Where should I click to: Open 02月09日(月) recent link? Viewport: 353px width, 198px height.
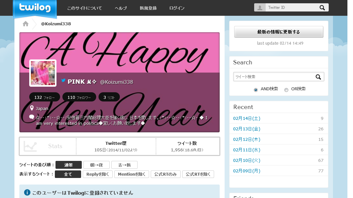[x=247, y=171]
